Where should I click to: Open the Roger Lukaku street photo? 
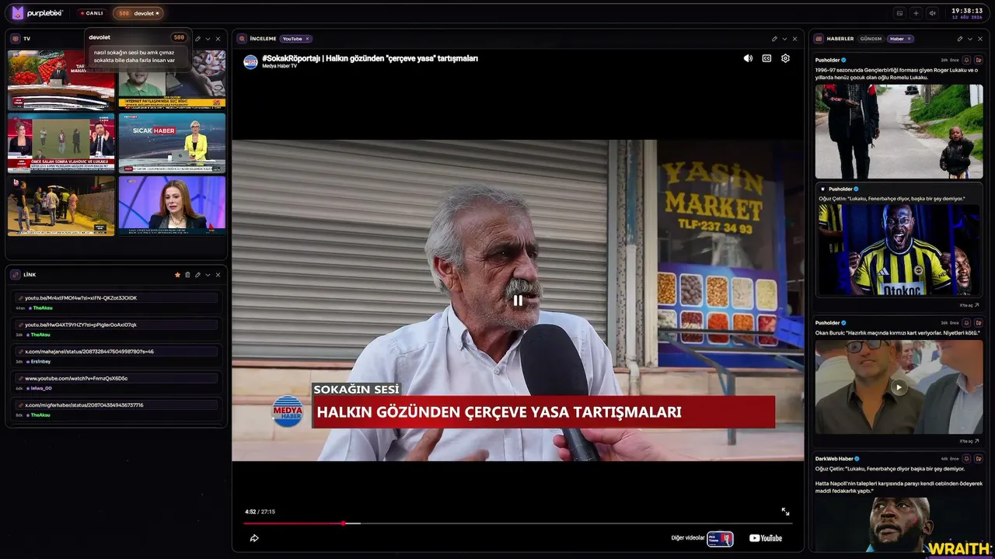[x=899, y=131]
